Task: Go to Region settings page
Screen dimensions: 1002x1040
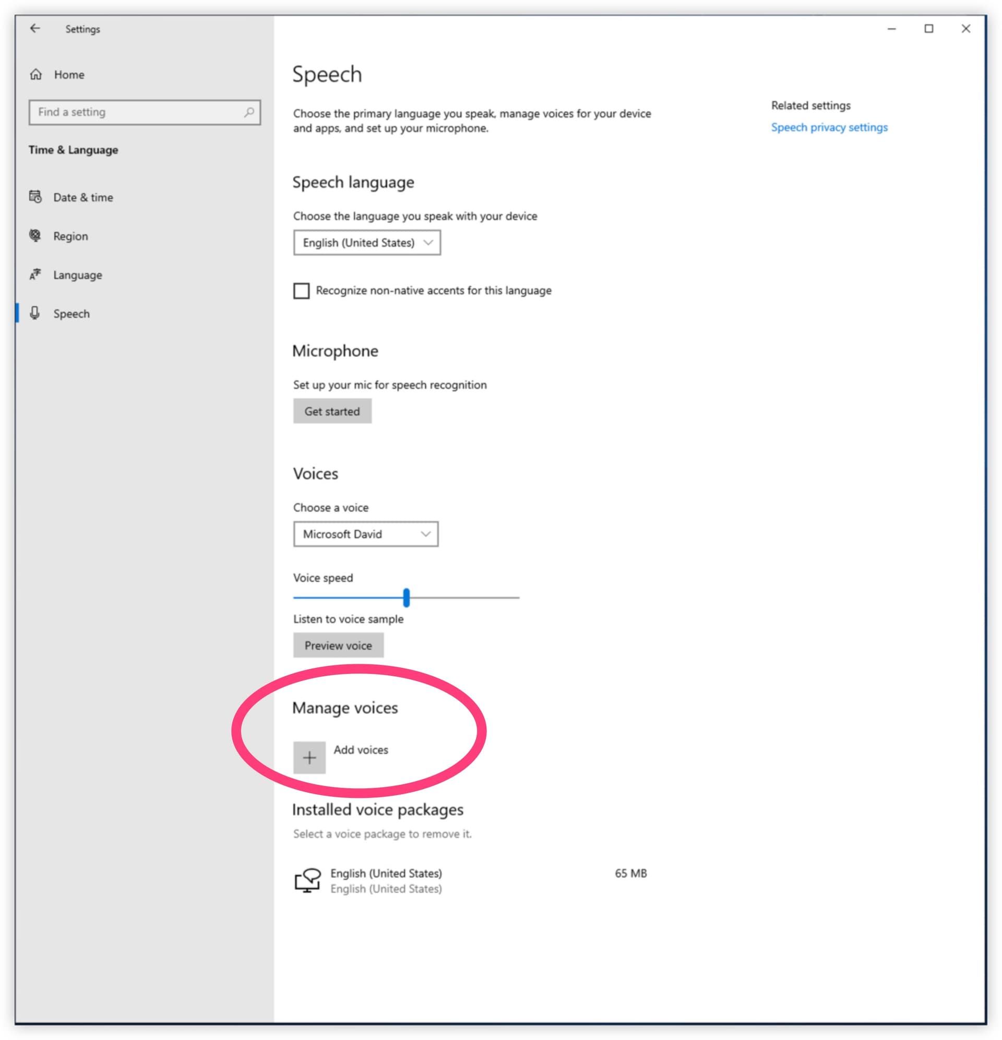Action: tap(70, 236)
